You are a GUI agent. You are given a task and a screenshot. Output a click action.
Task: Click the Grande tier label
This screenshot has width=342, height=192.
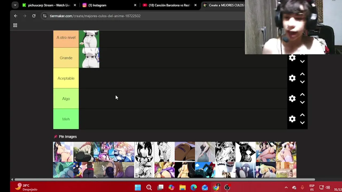pyautogui.click(x=66, y=58)
